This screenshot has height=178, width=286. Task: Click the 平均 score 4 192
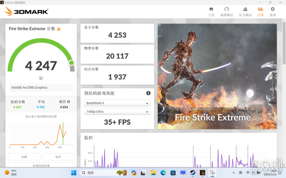coord(41,107)
